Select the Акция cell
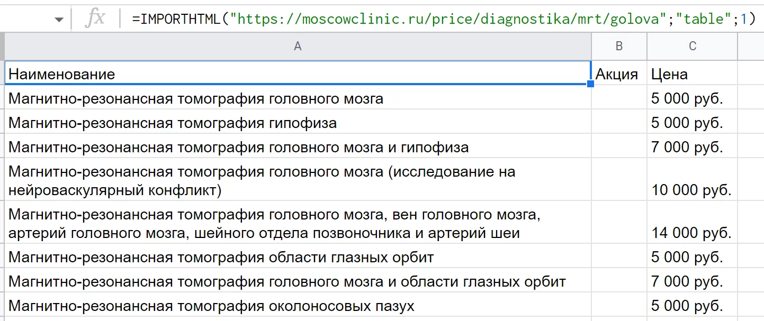764x321 pixels. [x=617, y=74]
